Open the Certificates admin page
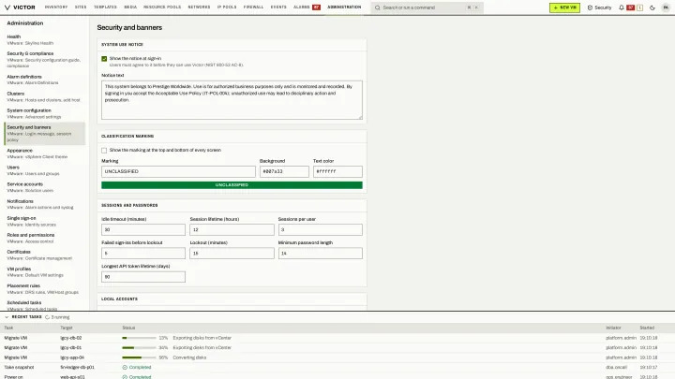Viewport: 675px width, 379px height. tap(45, 255)
